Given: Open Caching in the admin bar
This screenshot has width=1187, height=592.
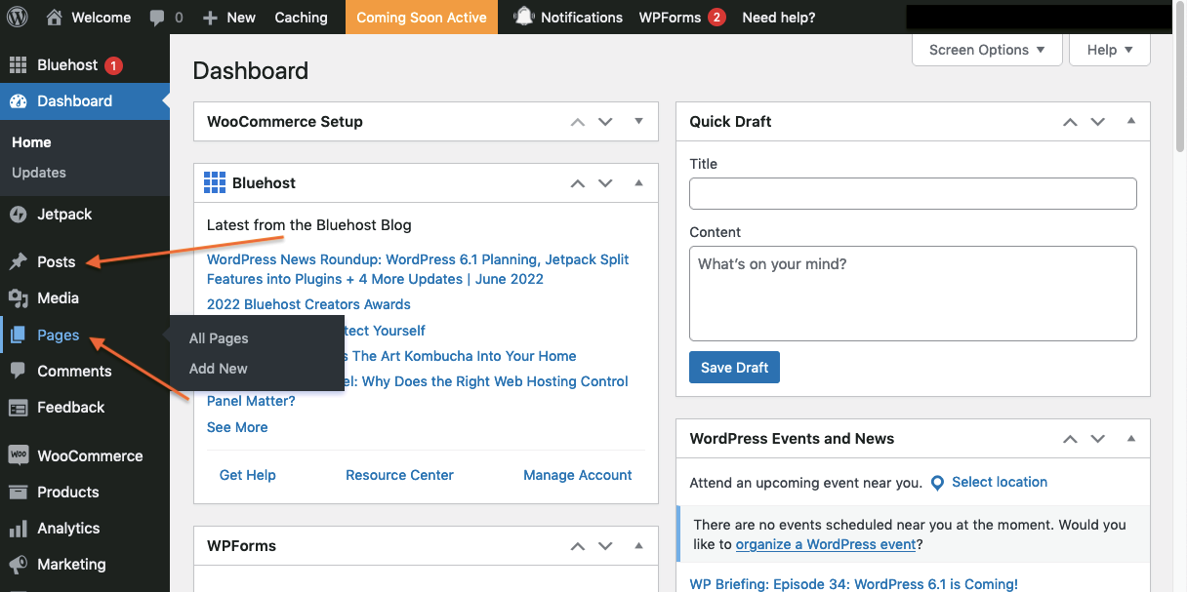Looking at the screenshot, I should tap(301, 18).
